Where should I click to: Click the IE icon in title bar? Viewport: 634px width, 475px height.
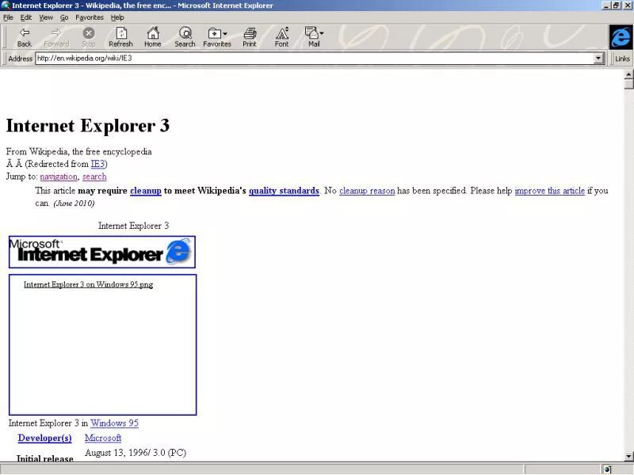(6, 6)
